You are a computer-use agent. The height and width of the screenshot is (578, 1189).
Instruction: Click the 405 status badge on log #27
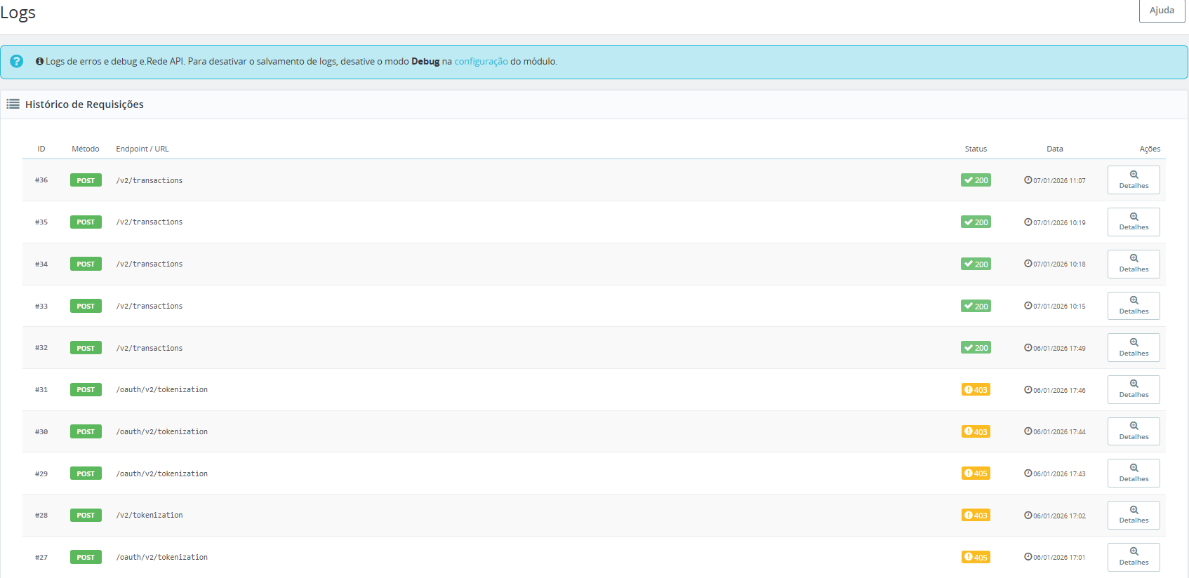976,558
